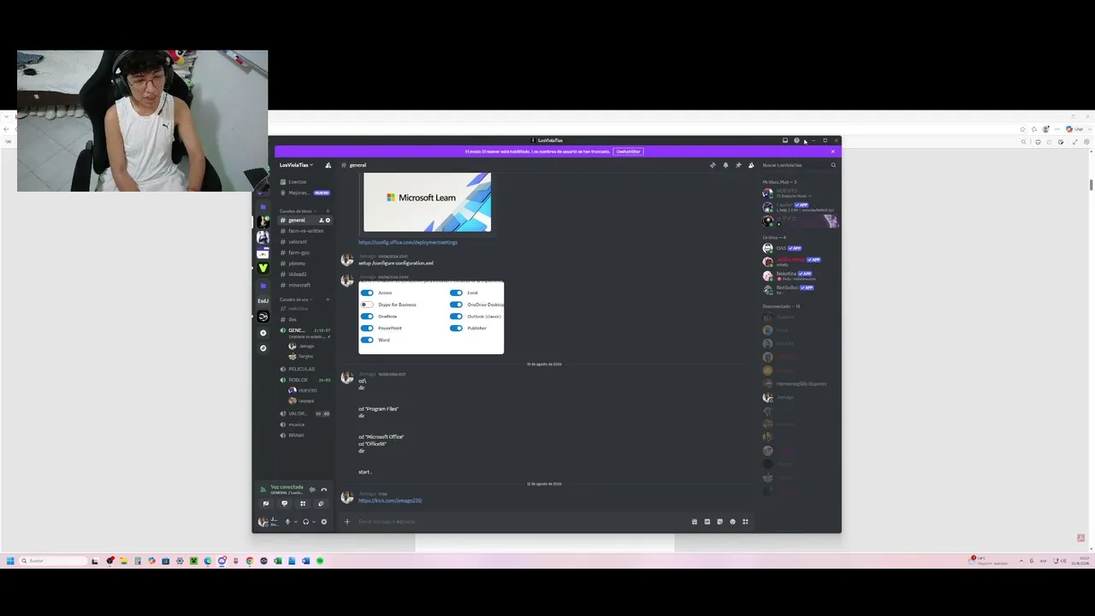The width and height of the screenshot is (1095, 616).
Task: Click the Windows taskbar search box
Action: click(53, 561)
